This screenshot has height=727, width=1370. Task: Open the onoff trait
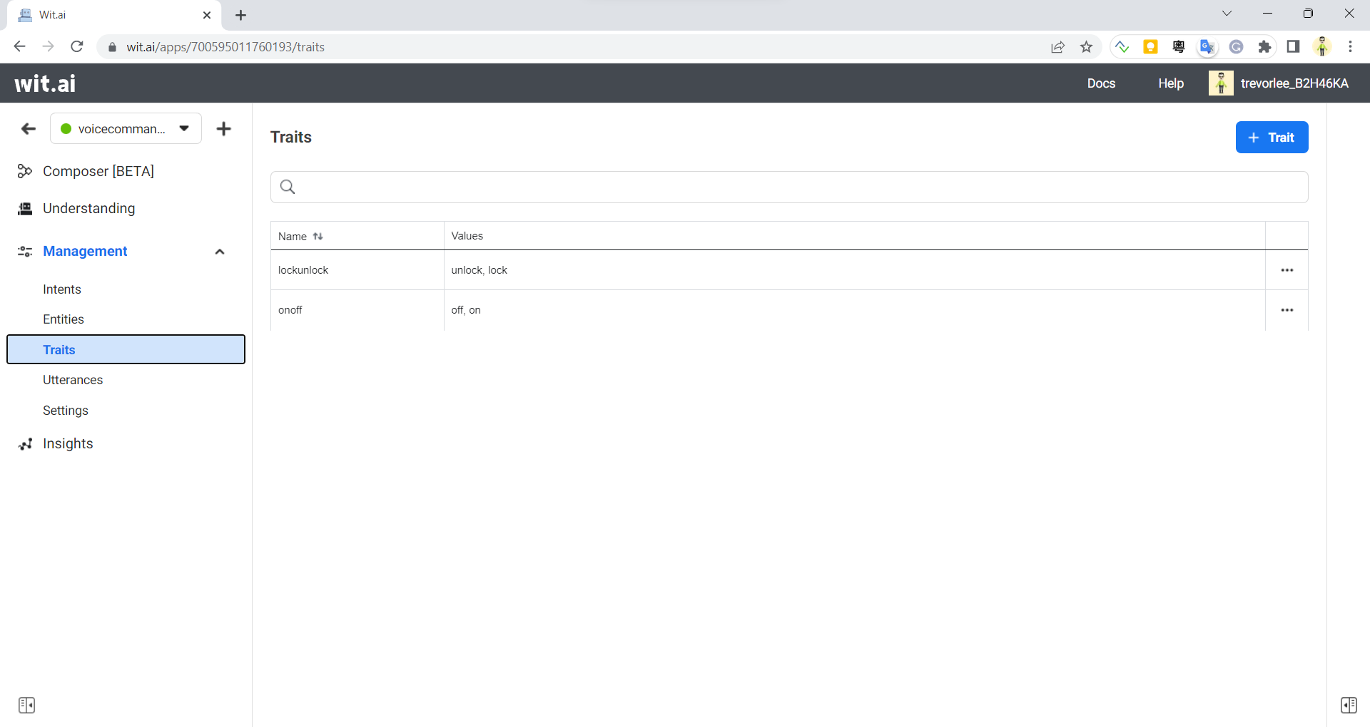(290, 310)
